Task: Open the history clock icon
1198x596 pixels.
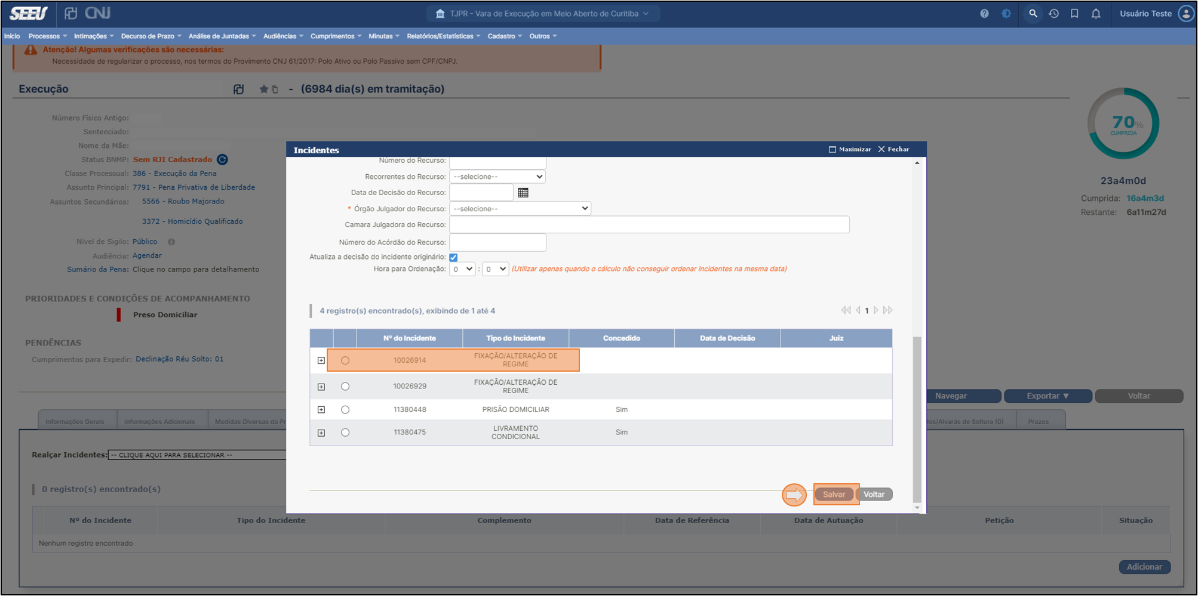Action: point(1054,14)
